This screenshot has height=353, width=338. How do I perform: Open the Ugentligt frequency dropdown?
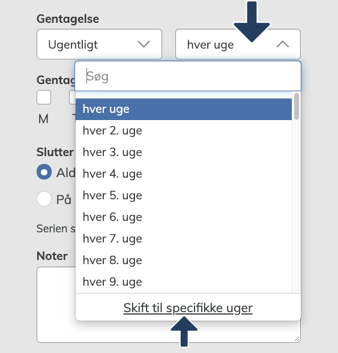pos(99,44)
